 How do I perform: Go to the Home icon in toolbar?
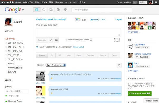click(x=44, y=10)
